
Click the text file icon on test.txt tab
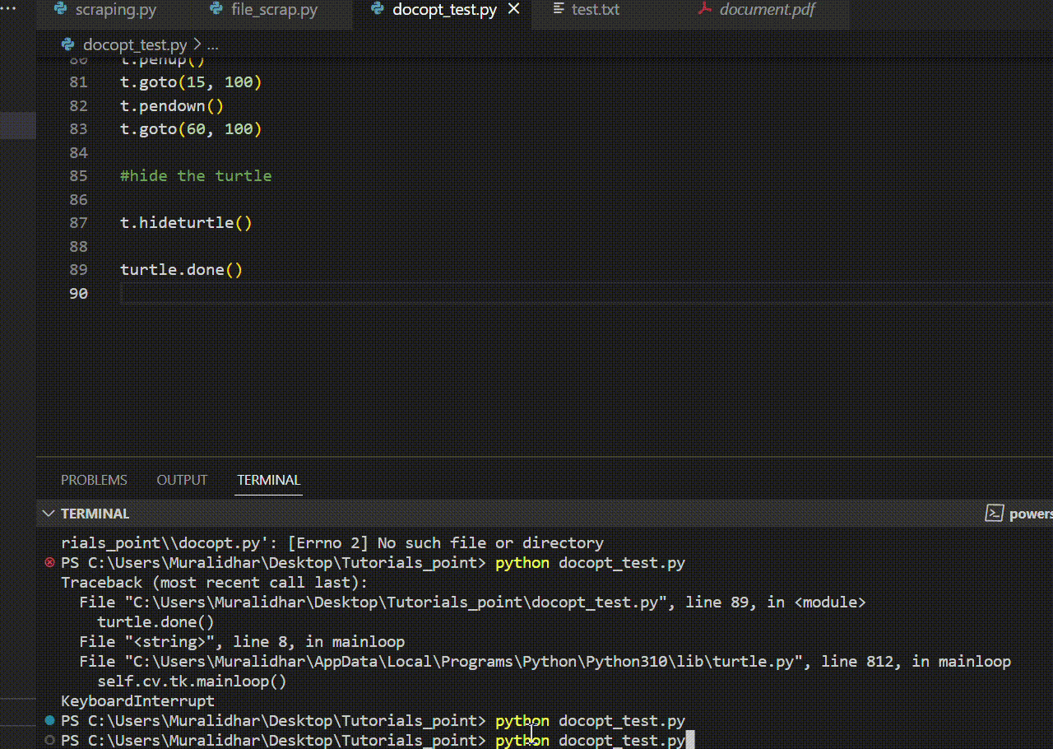point(559,10)
